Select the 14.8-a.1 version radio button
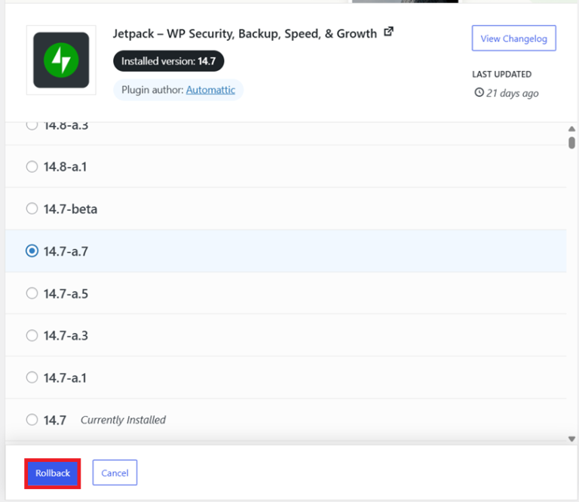 32,167
